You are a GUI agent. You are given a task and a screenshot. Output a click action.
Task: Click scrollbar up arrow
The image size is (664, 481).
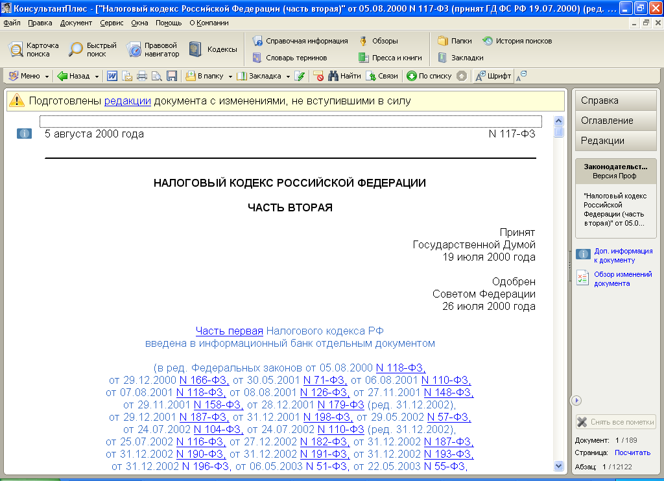pos(558,121)
